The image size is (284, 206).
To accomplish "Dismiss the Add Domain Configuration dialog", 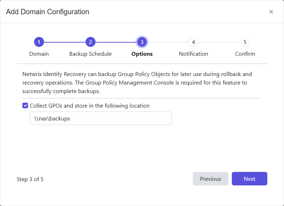I will tap(271, 11).
